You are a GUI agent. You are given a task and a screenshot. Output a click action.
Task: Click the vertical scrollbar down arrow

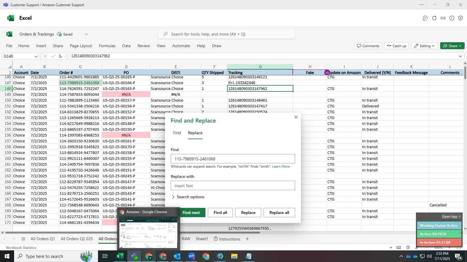pos(465,229)
